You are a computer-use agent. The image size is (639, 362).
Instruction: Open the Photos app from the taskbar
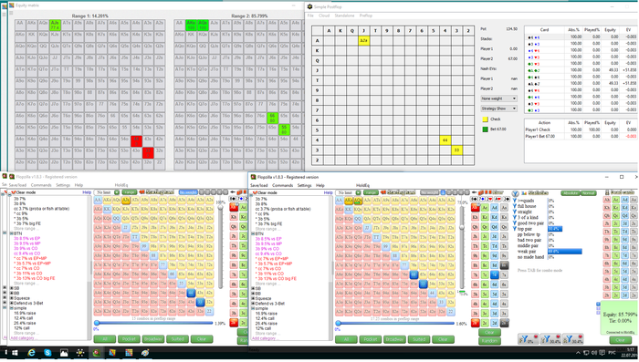tap(64, 353)
